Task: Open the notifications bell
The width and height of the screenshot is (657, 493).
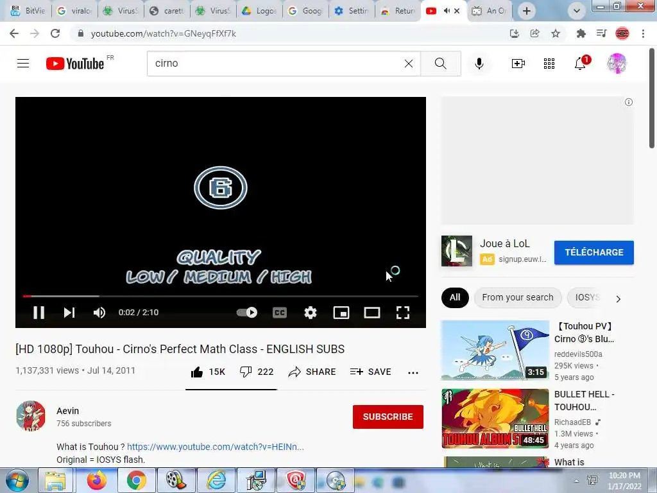Action: pos(580,64)
